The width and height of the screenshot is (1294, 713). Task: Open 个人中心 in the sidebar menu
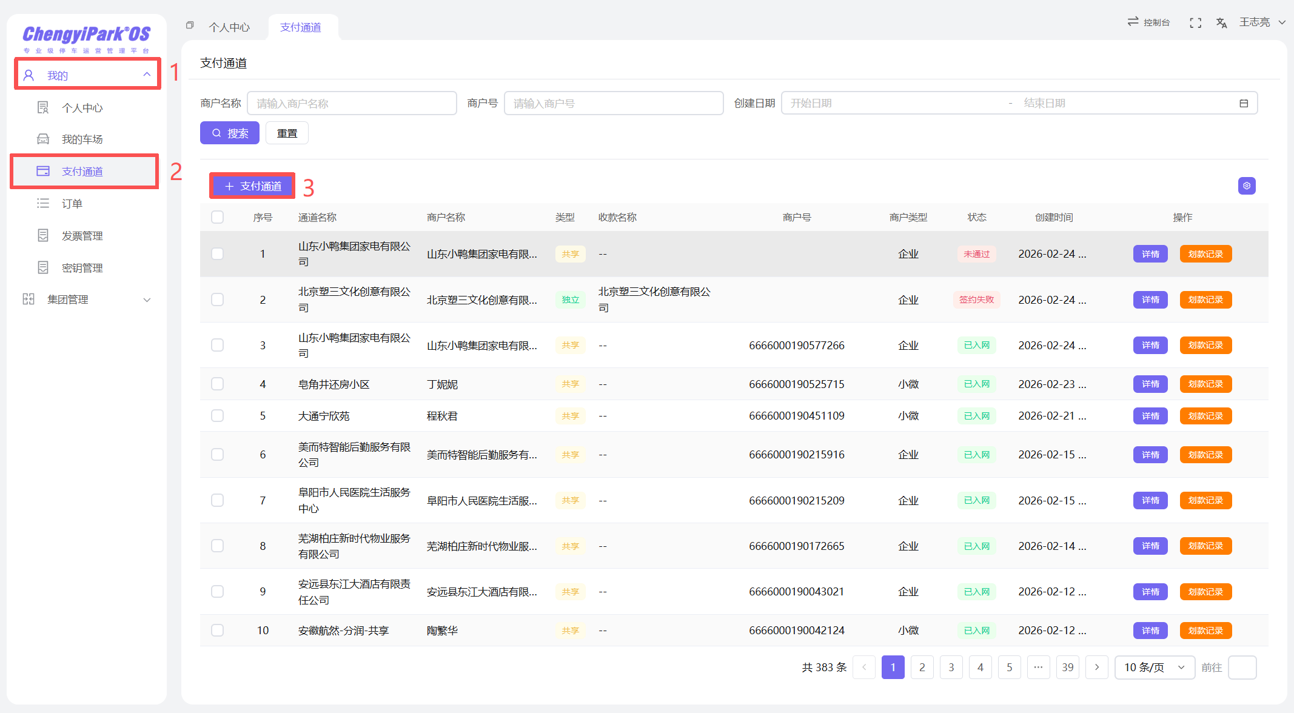click(x=82, y=108)
